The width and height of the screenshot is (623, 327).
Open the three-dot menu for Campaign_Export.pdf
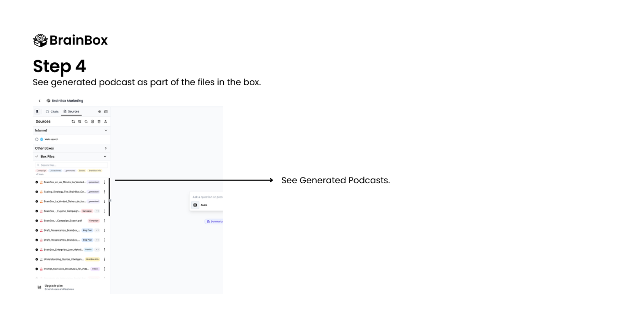(105, 220)
